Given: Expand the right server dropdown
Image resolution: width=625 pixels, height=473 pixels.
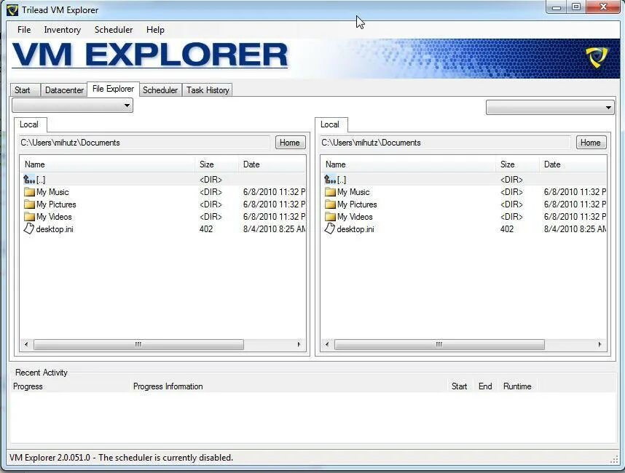Looking at the screenshot, I should [550, 107].
